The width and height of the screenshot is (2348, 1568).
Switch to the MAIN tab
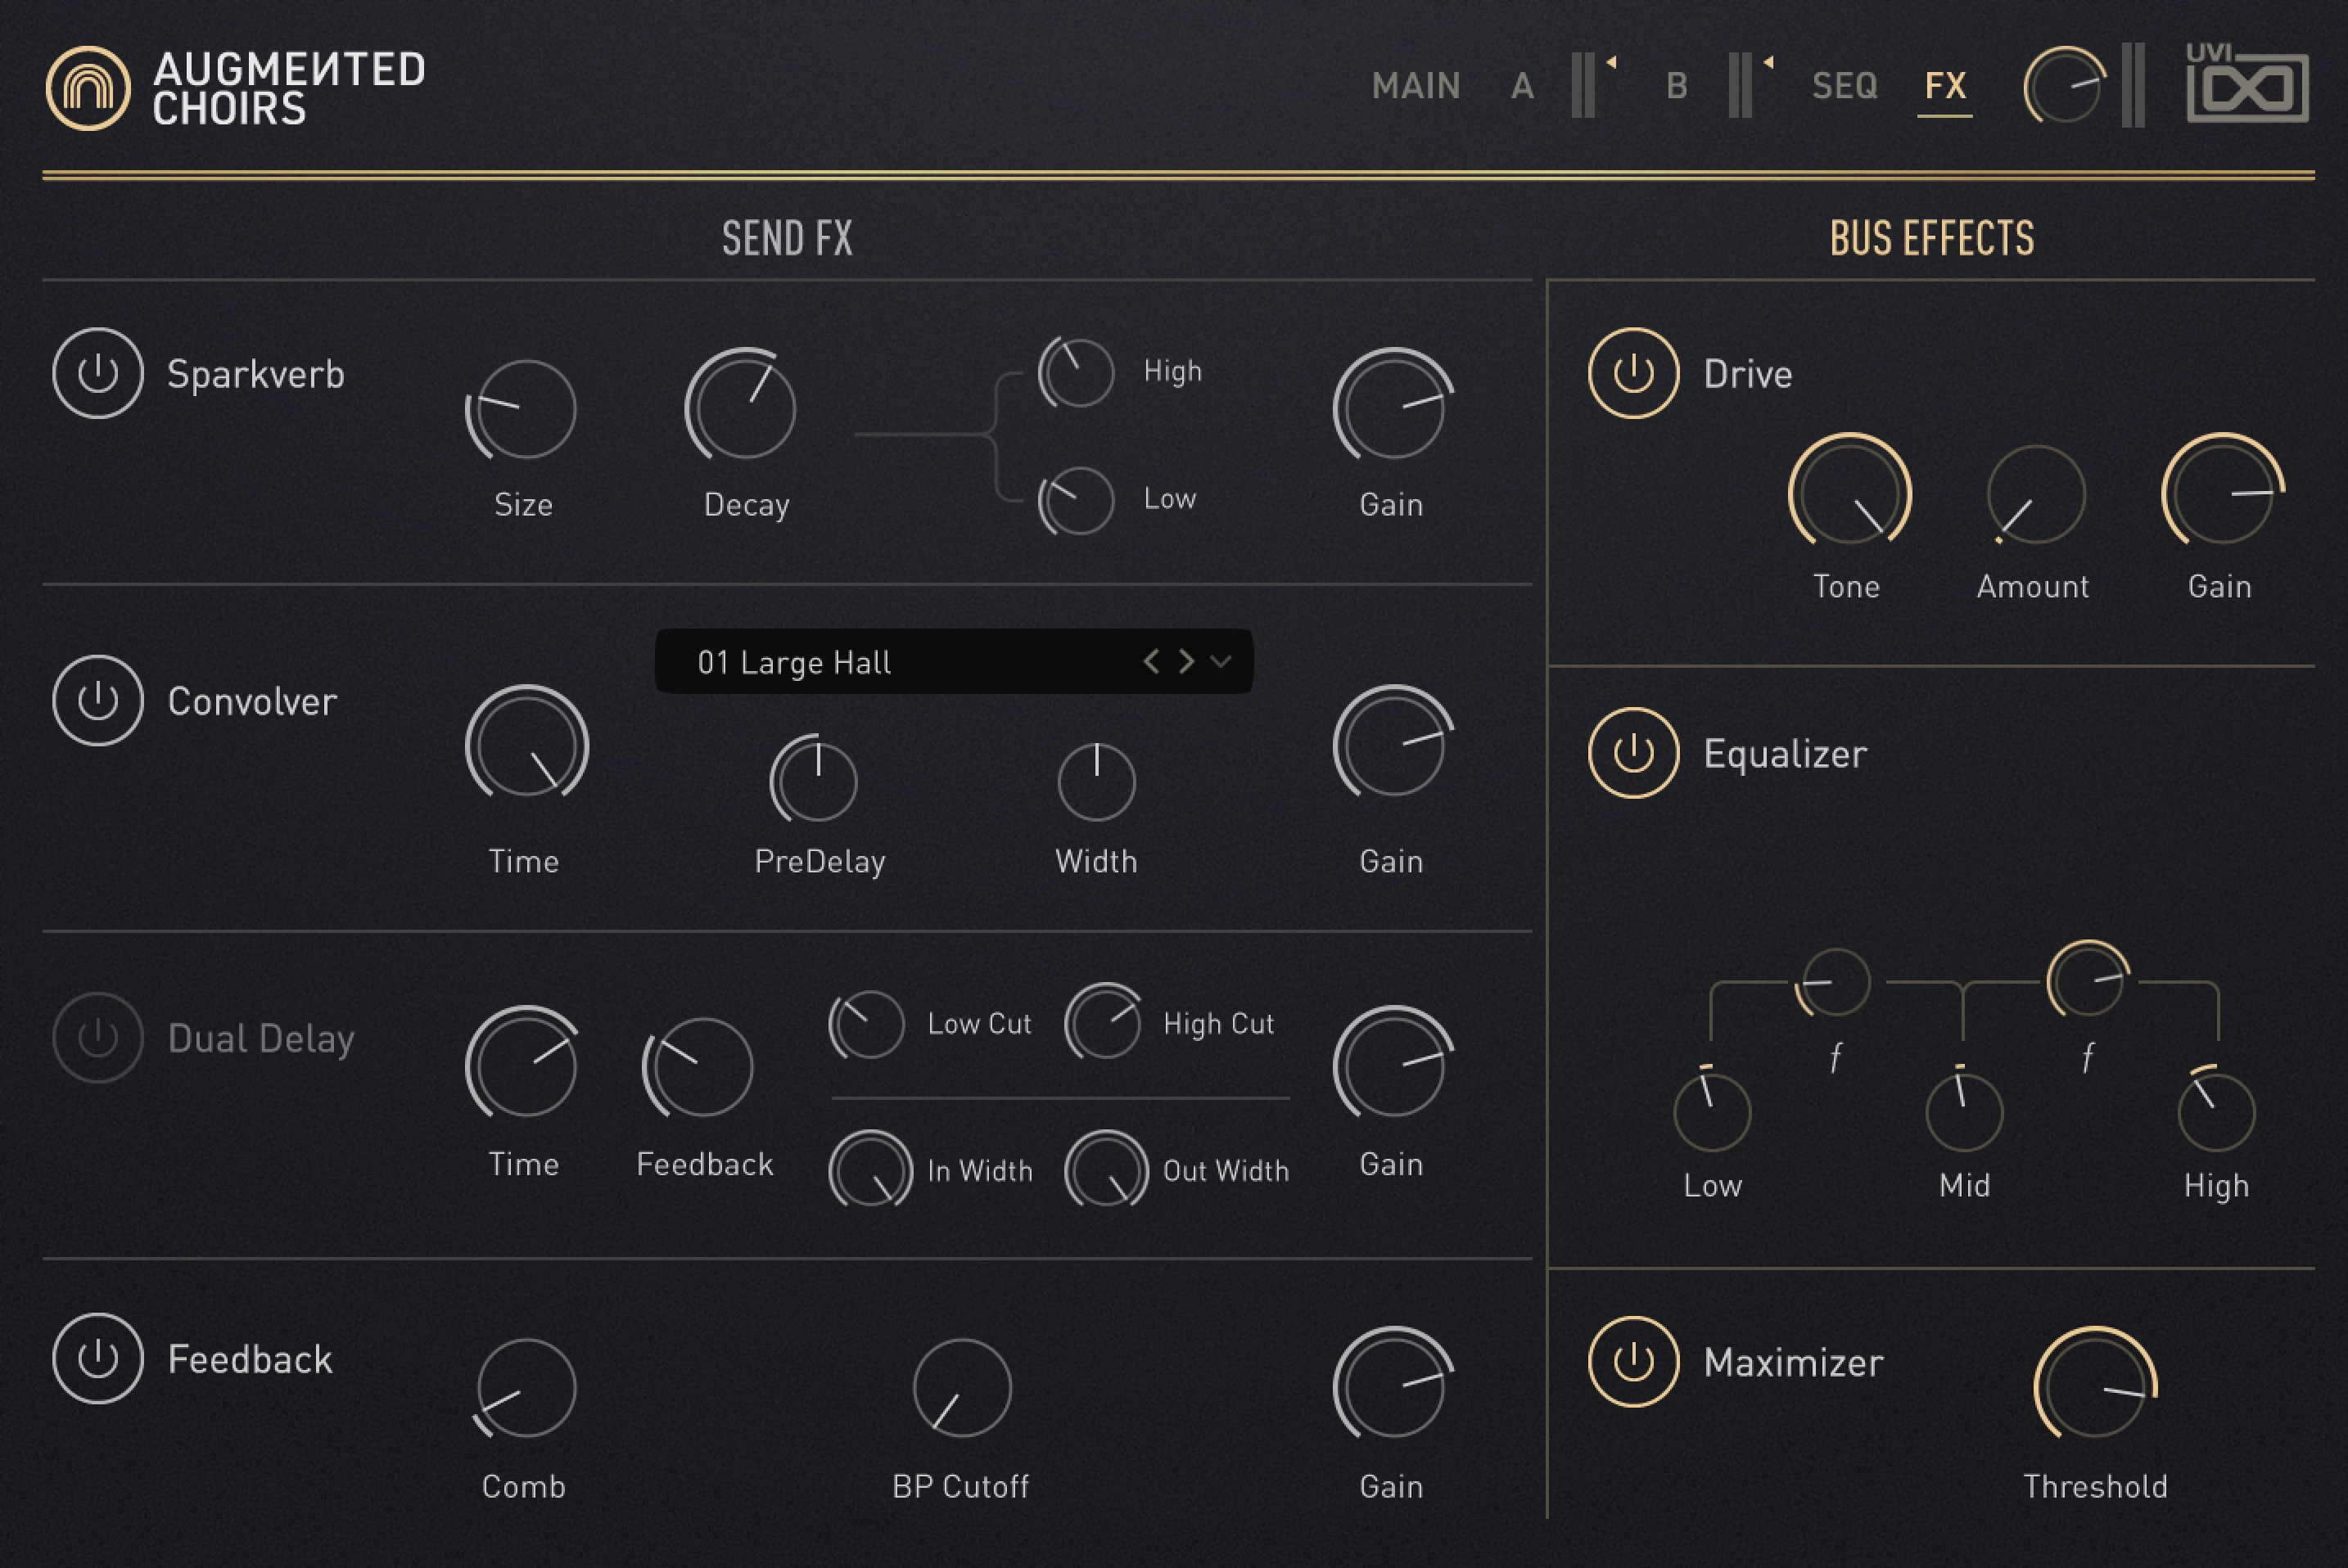[x=1416, y=86]
